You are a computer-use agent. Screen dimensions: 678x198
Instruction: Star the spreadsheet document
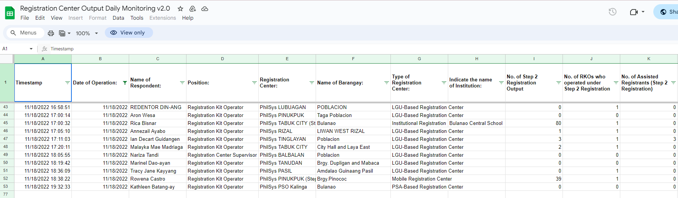(x=180, y=9)
